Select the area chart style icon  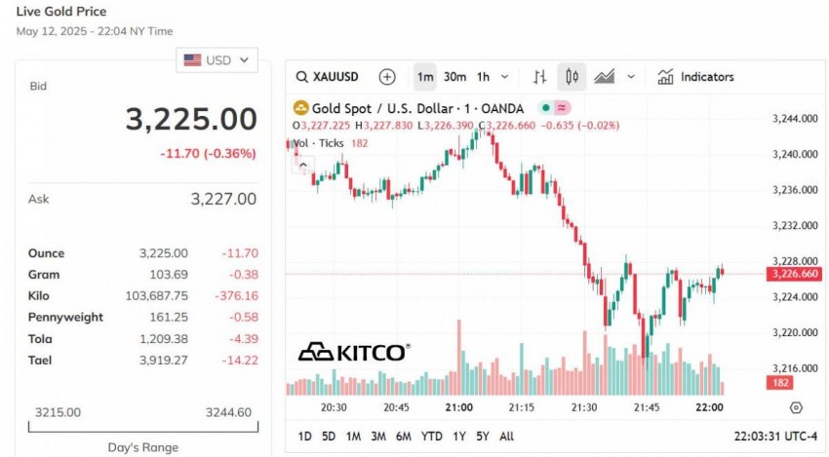pyautogui.click(x=604, y=77)
